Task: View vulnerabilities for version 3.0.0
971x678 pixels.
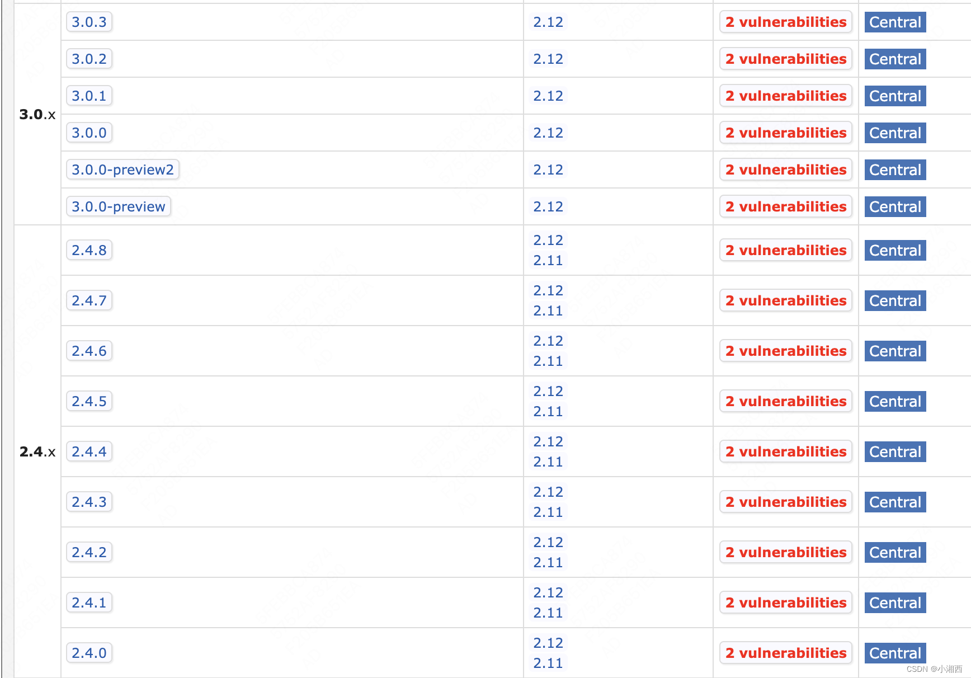Action: [786, 133]
